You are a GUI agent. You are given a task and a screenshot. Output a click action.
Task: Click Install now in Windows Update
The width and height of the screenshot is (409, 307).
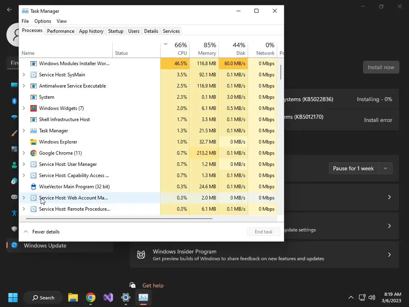(x=381, y=67)
